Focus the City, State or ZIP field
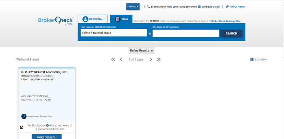Screen dimensions: 284x139 point(186,33)
